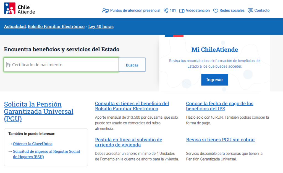Open the 101 phone link
This screenshot has height=173, width=283.
173,10
